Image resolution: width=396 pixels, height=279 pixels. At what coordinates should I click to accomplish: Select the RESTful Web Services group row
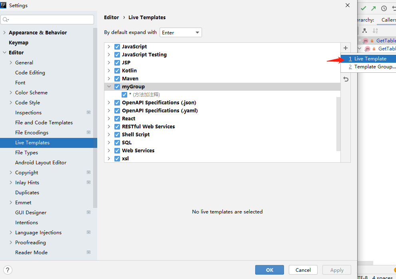click(222, 127)
